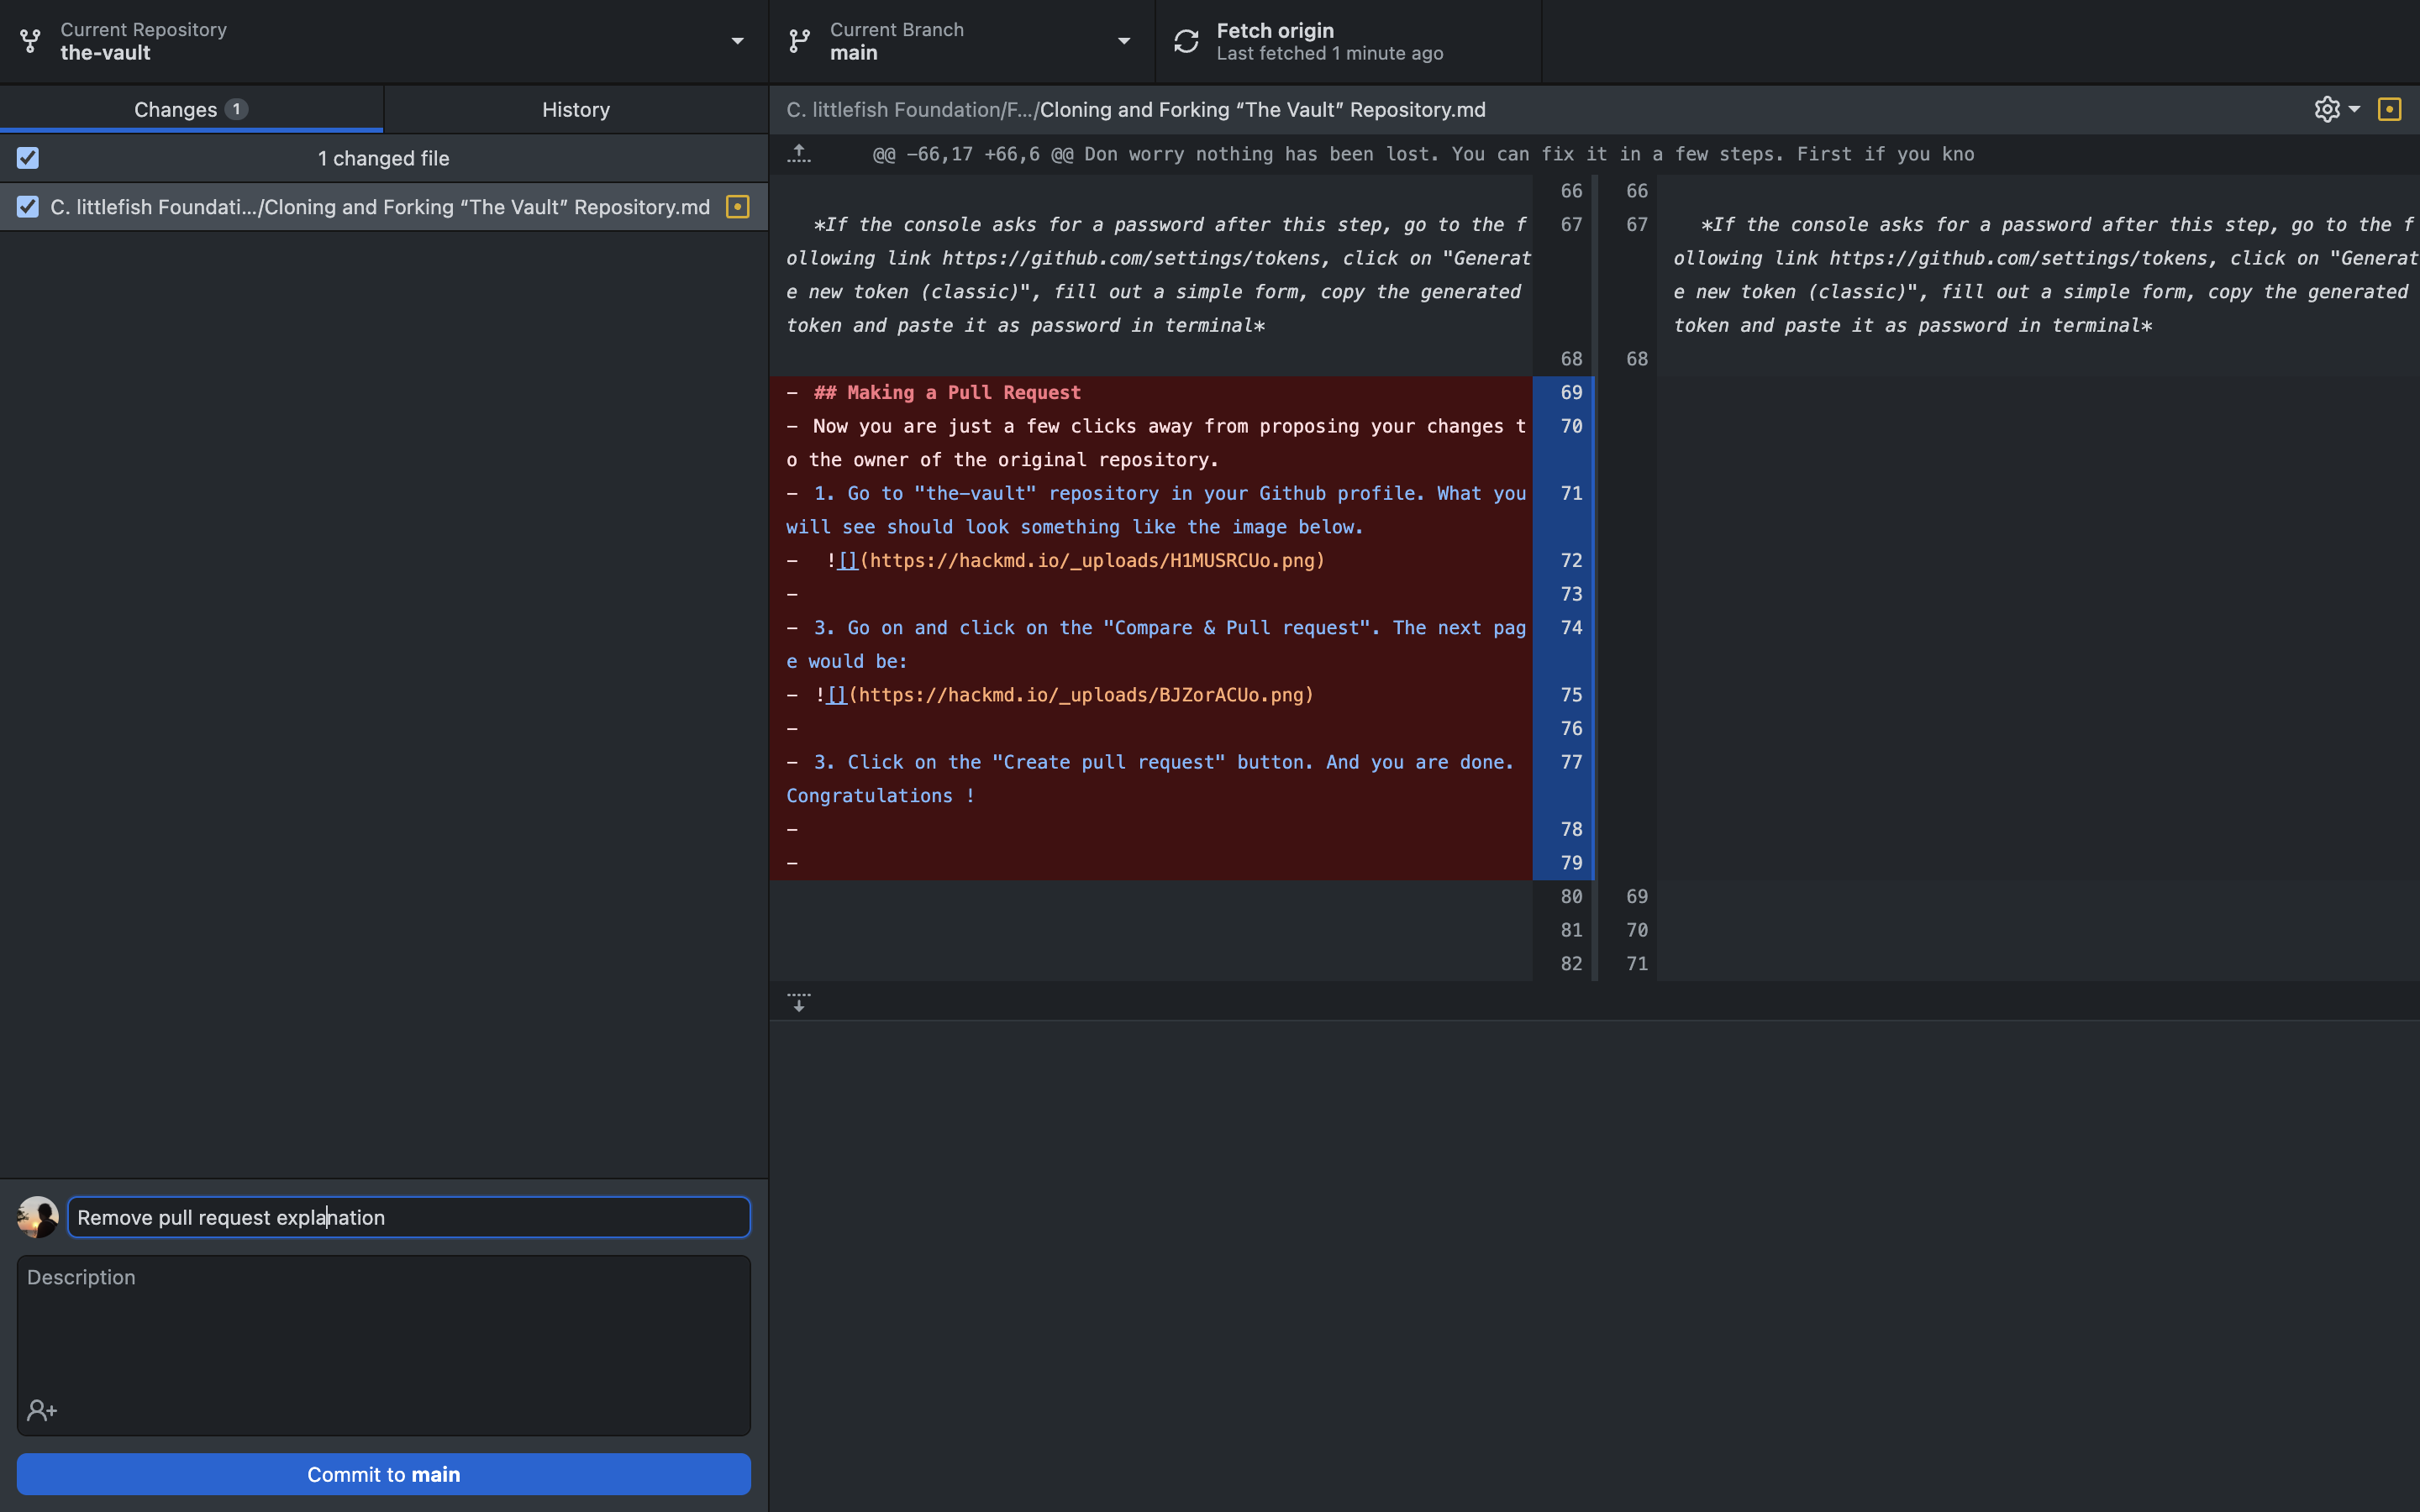Expand diff downward with bottom arrow icon

tap(798, 1002)
